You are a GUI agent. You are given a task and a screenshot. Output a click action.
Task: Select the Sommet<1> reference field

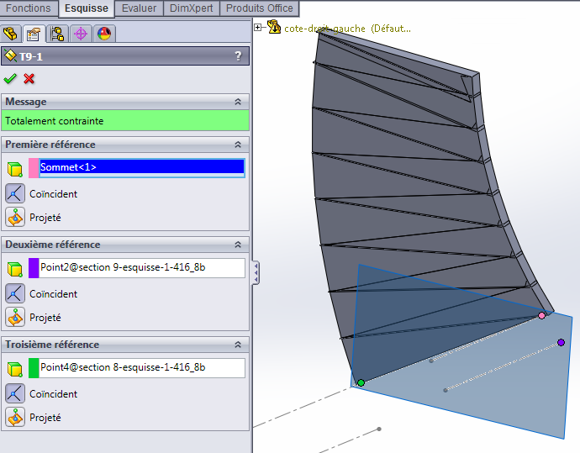click(x=142, y=167)
